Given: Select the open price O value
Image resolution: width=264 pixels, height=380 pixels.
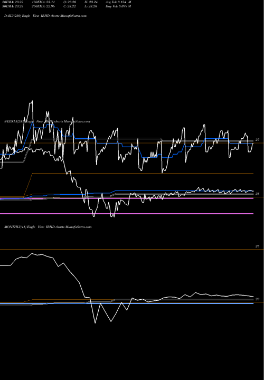Looking at the screenshot, I should click(x=70, y=2).
